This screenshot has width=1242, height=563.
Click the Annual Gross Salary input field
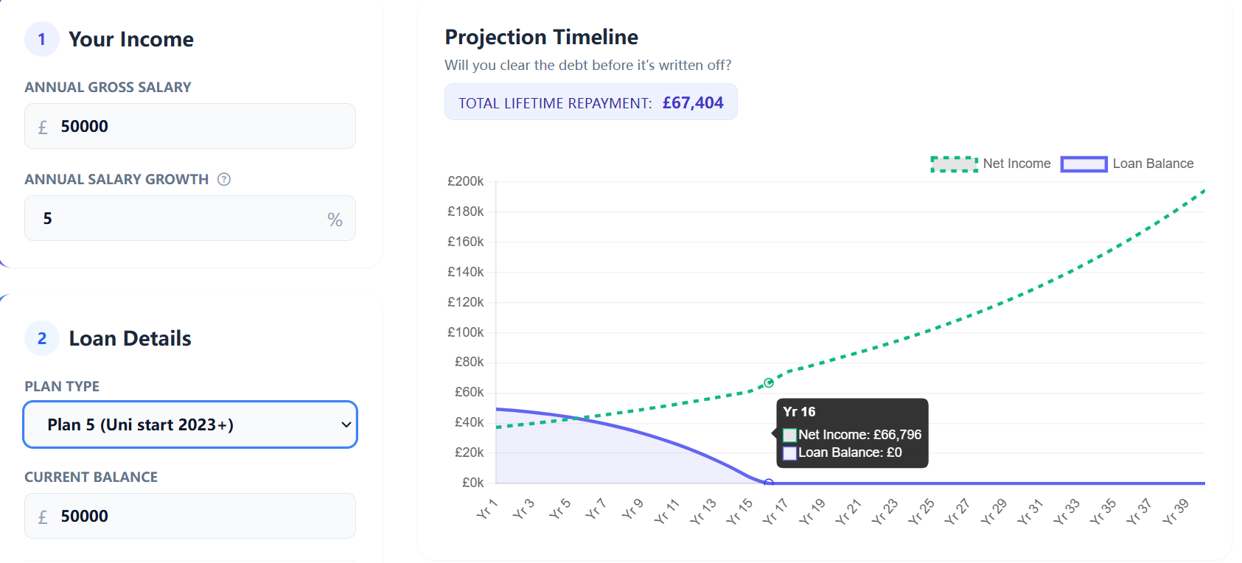point(199,126)
